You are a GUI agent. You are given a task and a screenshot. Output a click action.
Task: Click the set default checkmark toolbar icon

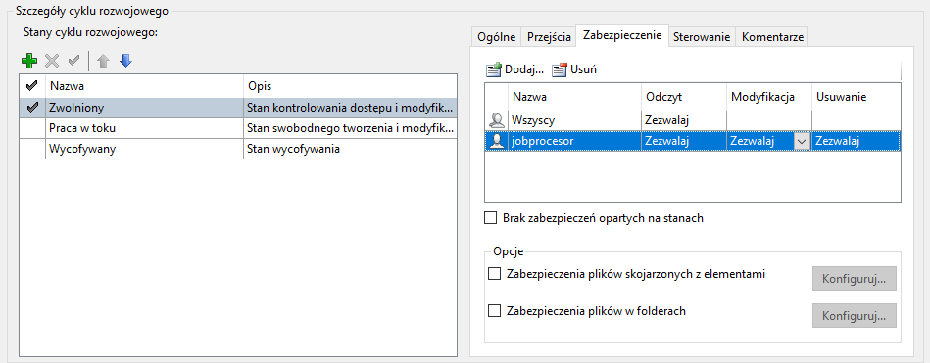click(74, 61)
